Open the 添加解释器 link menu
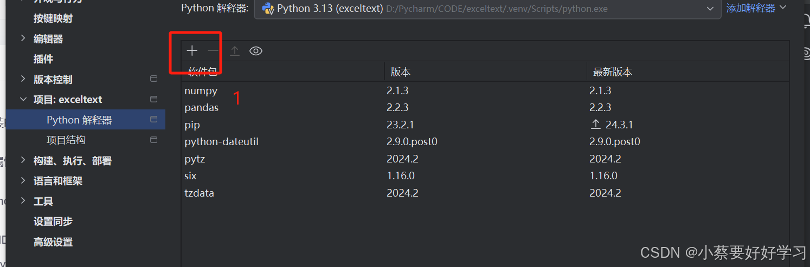Image resolution: width=810 pixels, height=267 pixels. click(756, 8)
